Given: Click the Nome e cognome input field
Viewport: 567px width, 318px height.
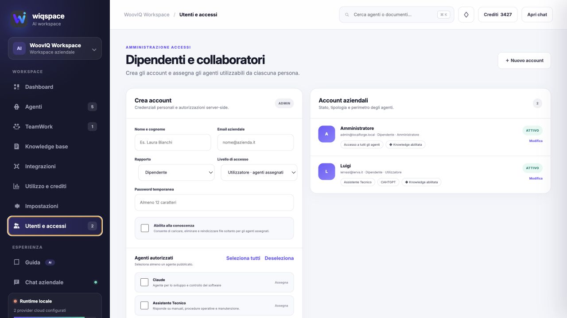Looking at the screenshot, I should 173,142.
